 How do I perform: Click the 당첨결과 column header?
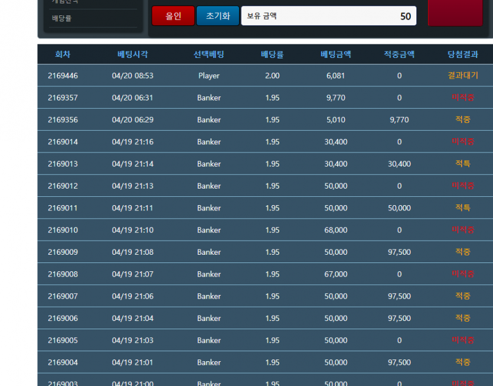(462, 54)
